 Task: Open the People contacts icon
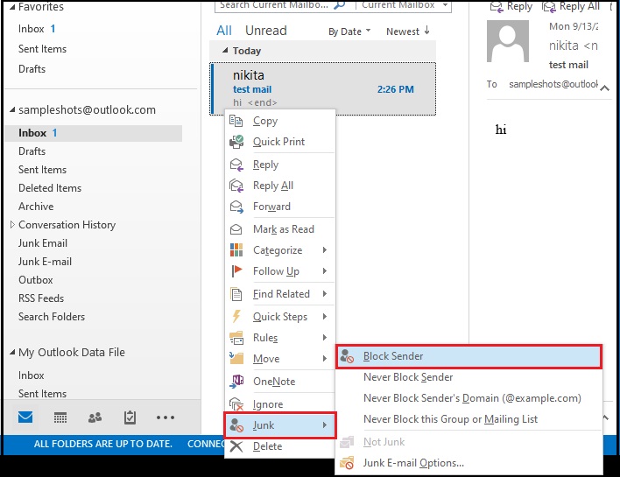point(95,417)
